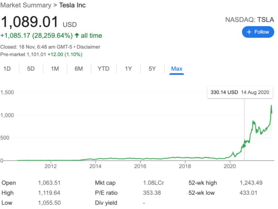278x209 pixels.
Task: Click the 2016 x-axis label
Action: [x=140, y=166]
